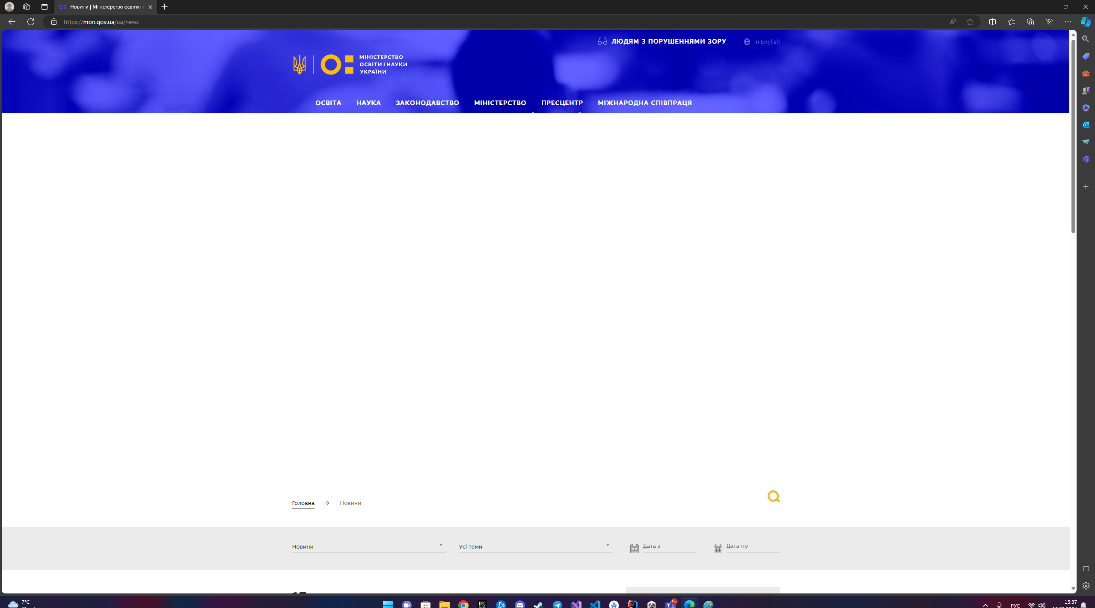This screenshot has width=1095, height=608.
Task: Refresh the page
Action: [x=31, y=22]
